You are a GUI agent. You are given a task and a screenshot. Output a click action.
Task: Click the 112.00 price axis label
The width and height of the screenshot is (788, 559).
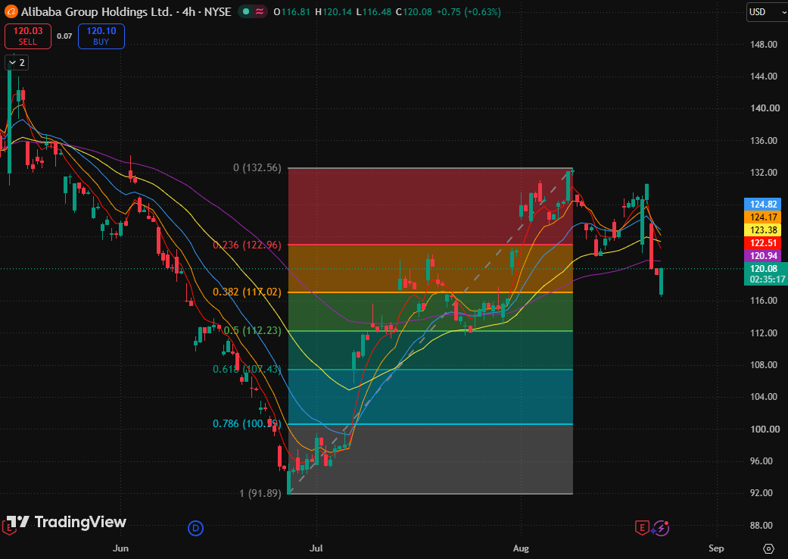click(x=765, y=333)
